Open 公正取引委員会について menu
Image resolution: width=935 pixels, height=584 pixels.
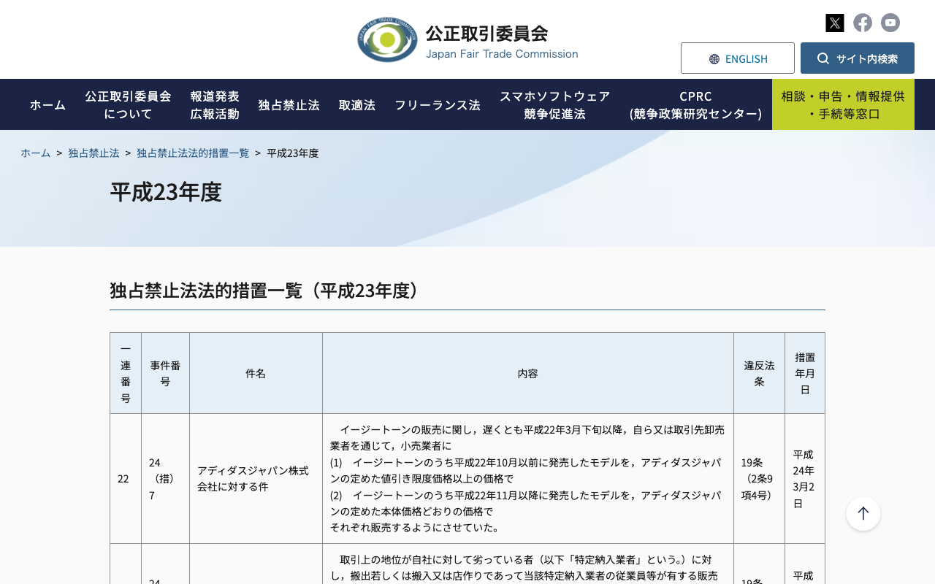(128, 104)
